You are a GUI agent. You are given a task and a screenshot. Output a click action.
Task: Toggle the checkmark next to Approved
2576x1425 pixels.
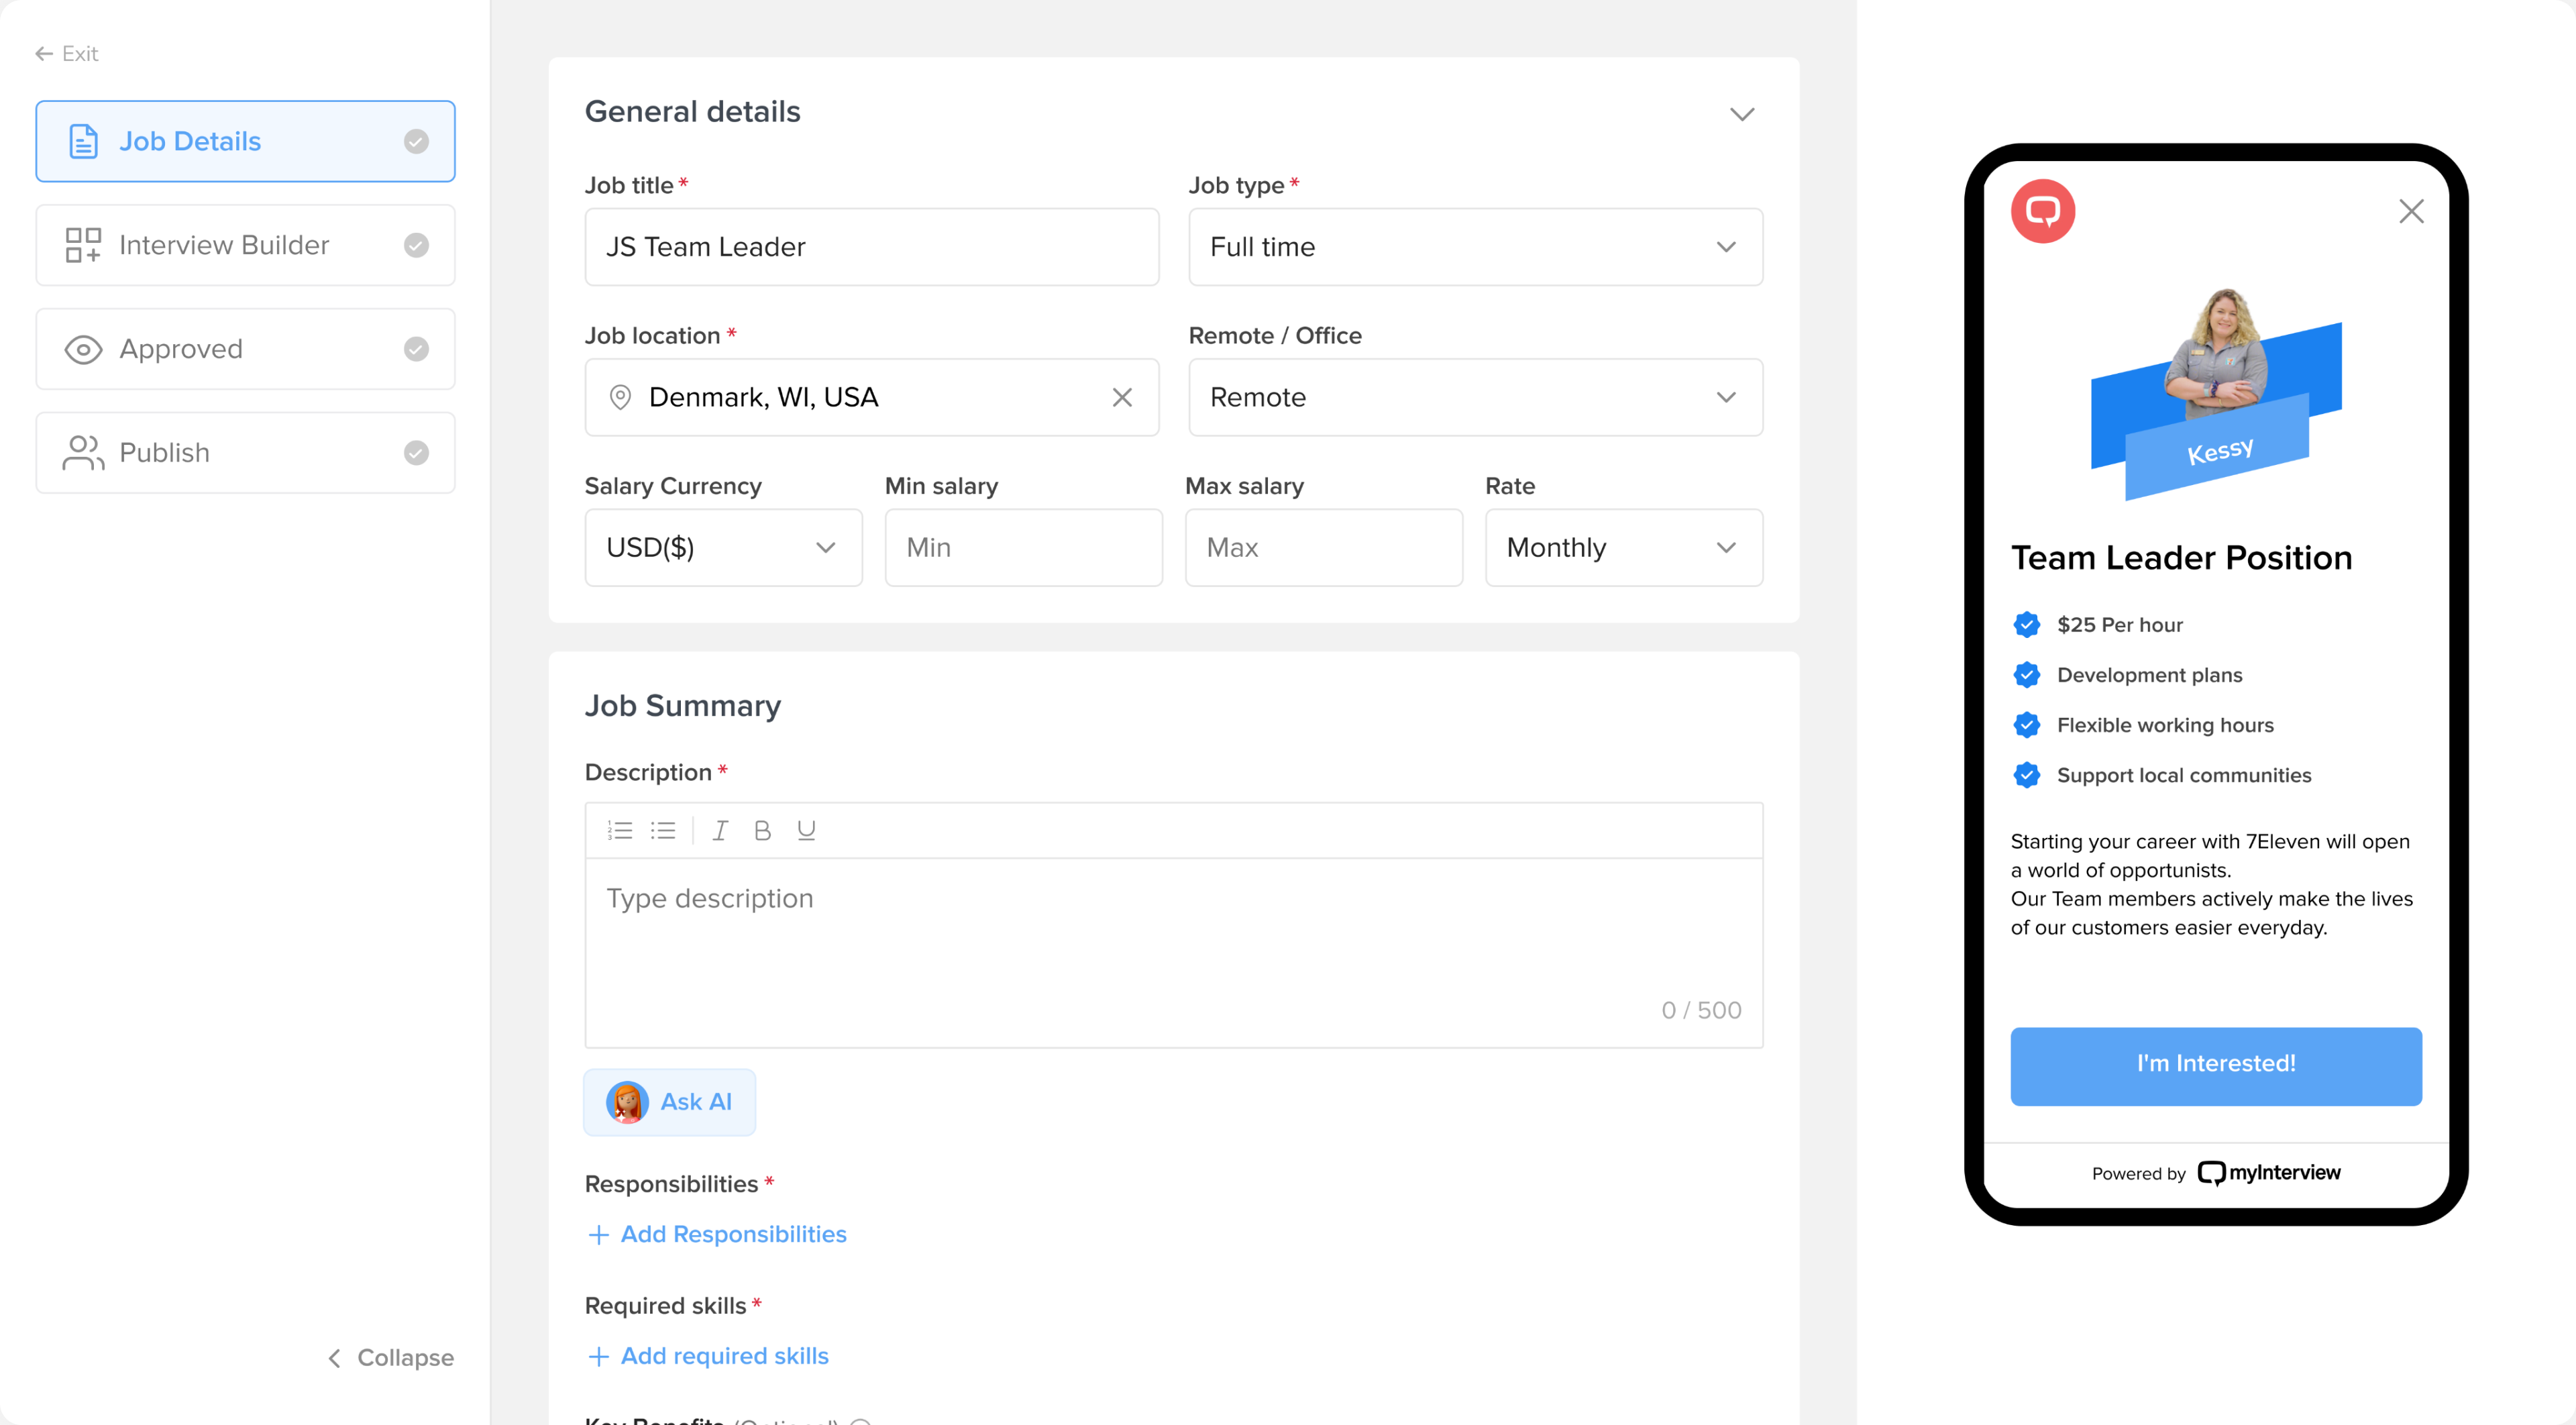pyautogui.click(x=416, y=348)
